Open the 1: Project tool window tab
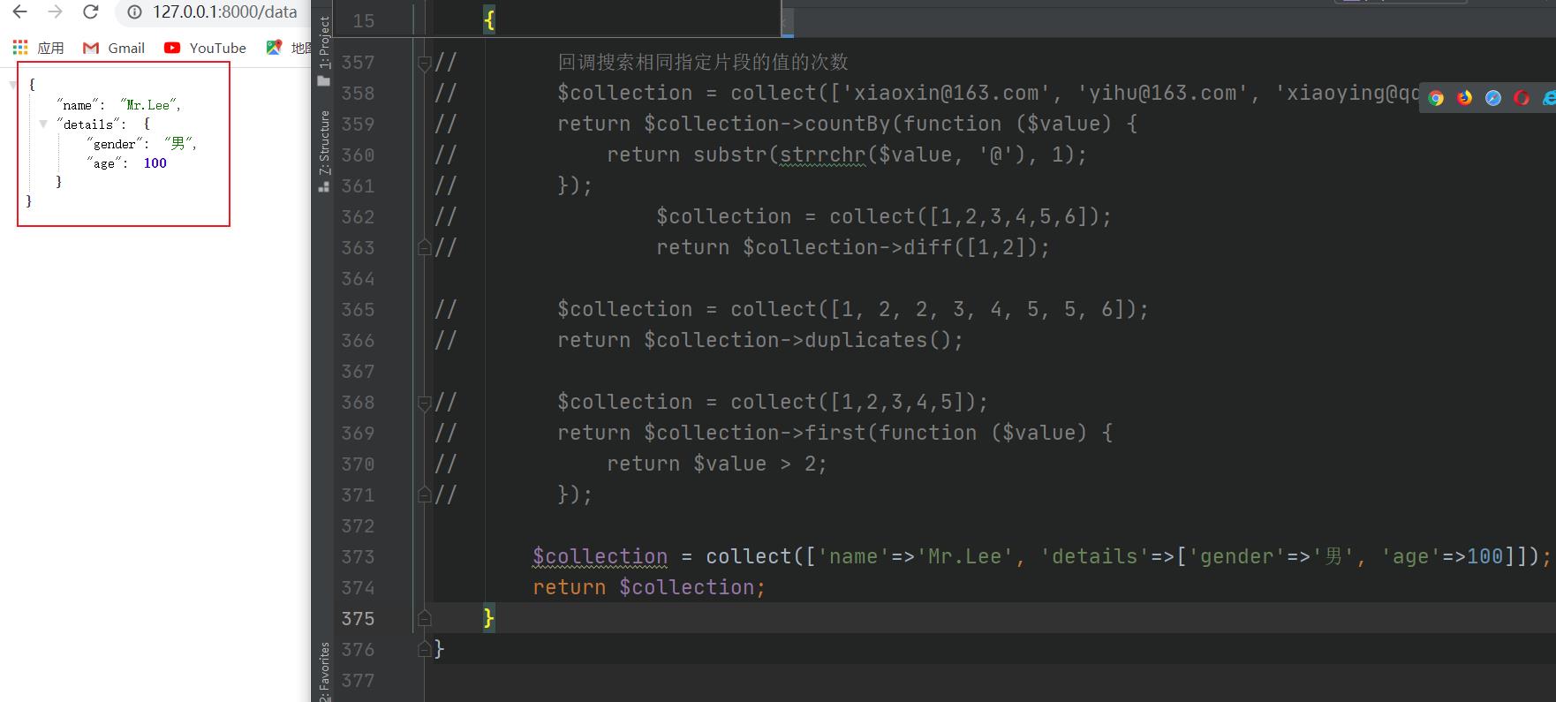The width and height of the screenshot is (1556, 702). coord(324,50)
